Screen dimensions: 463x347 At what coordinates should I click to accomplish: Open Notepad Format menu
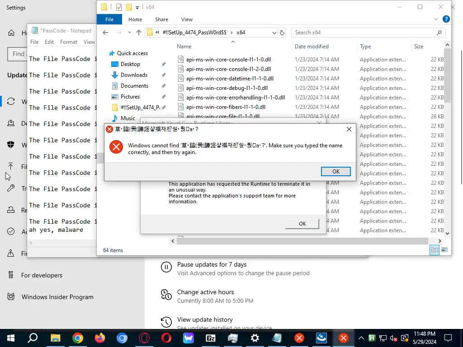[x=69, y=42]
